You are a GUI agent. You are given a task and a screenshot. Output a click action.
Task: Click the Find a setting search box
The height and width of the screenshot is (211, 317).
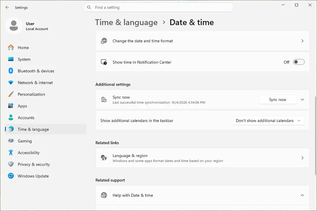[158, 7]
